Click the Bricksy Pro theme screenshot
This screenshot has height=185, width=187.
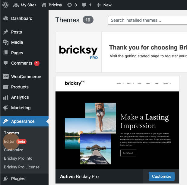(x=117, y=123)
